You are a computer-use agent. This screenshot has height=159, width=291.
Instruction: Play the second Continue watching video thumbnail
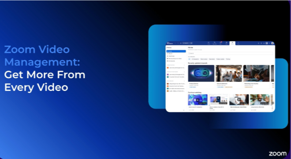(218, 100)
